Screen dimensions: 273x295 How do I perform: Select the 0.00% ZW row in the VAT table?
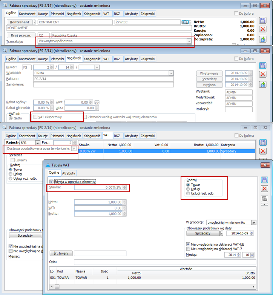click(x=167, y=151)
